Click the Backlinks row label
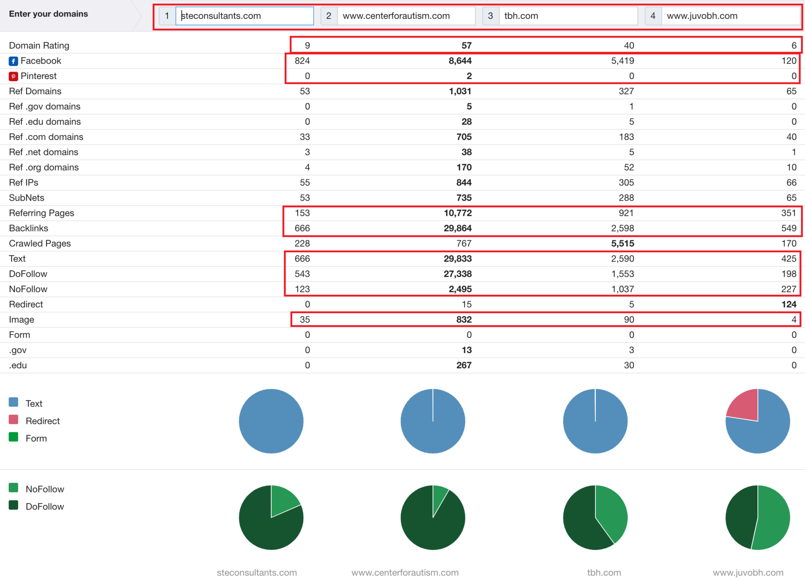Image resolution: width=805 pixels, height=580 pixels. [x=28, y=228]
